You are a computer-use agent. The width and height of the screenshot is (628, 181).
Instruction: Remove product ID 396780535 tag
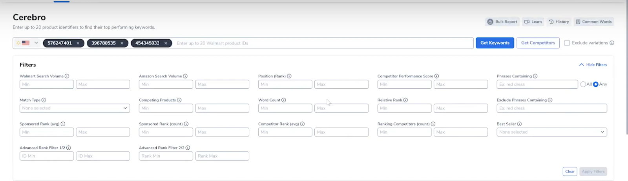122,43
